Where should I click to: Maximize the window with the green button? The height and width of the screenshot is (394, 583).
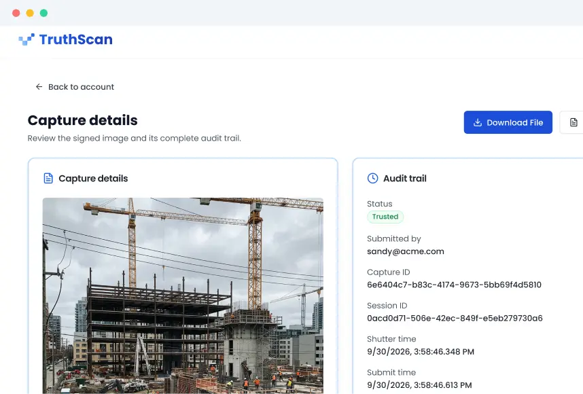click(43, 13)
